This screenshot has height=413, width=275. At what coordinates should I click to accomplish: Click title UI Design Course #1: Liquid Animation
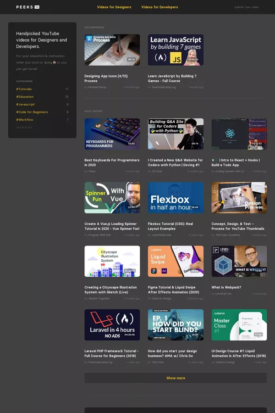[x=239, y=353]
